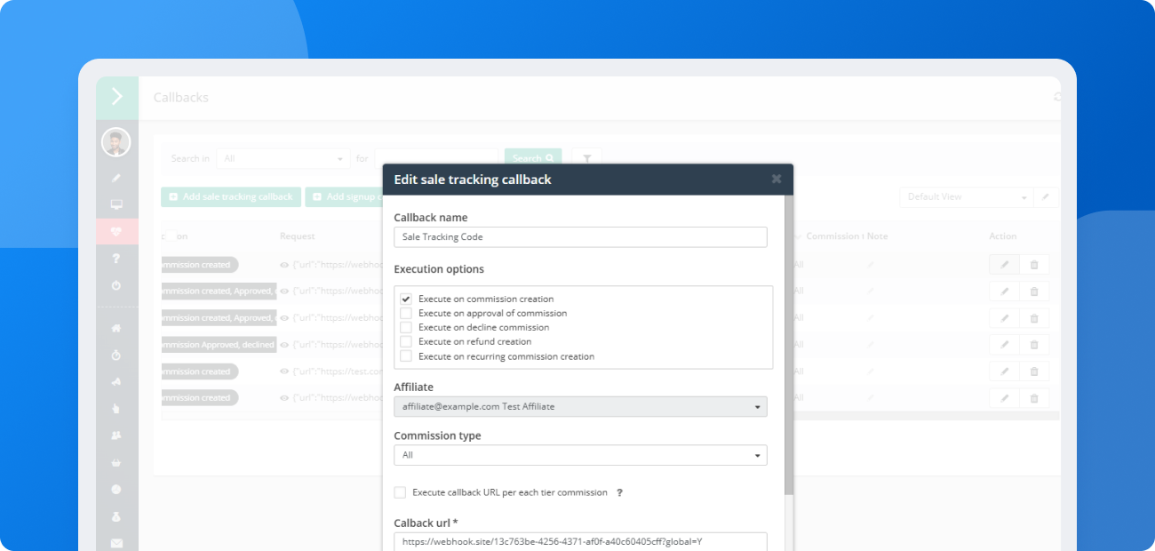Open the Commission type dropdown
The height and width of the screenshot is (551, 1155).
580,454
